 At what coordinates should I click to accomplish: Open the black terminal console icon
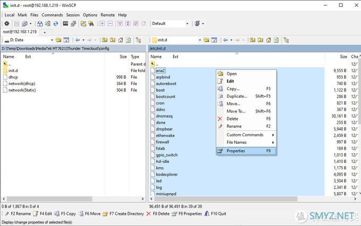[x=66, y=23]
